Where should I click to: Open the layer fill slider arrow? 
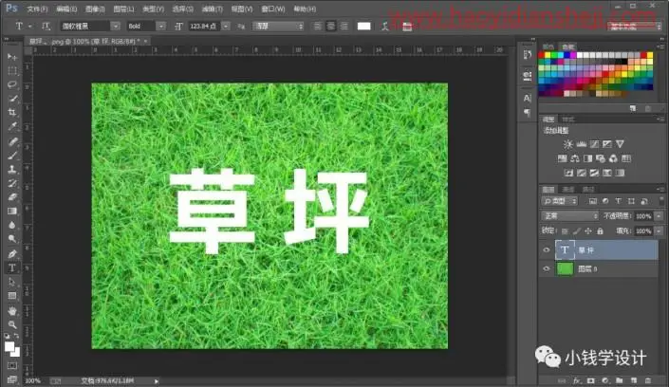tap(660, 231)
